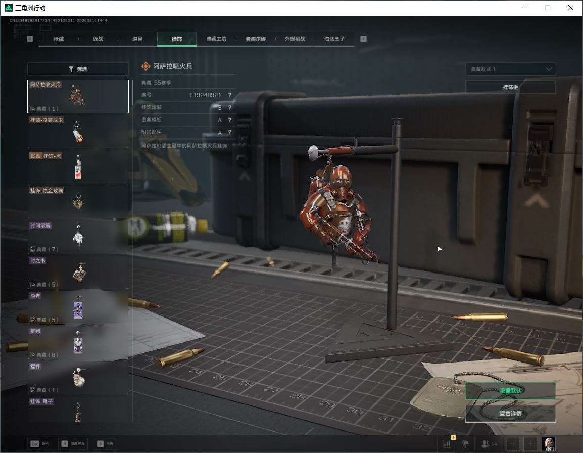Open the 道具 tab
The image size is (583, 453).
tap(137, 39)
